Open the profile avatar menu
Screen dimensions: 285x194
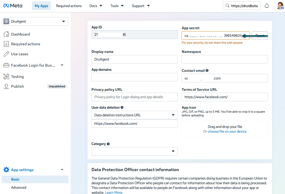pyautogui.click(x=280, y=6)
